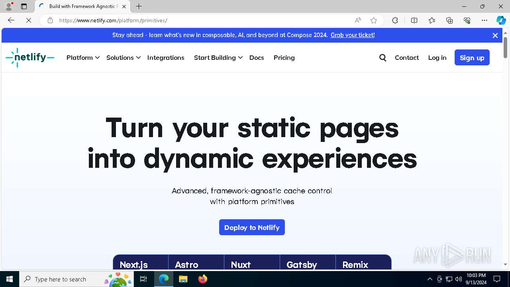Open the notification center icon
Image resolution: width=510 pixels, height=287 pixels.
497,279
